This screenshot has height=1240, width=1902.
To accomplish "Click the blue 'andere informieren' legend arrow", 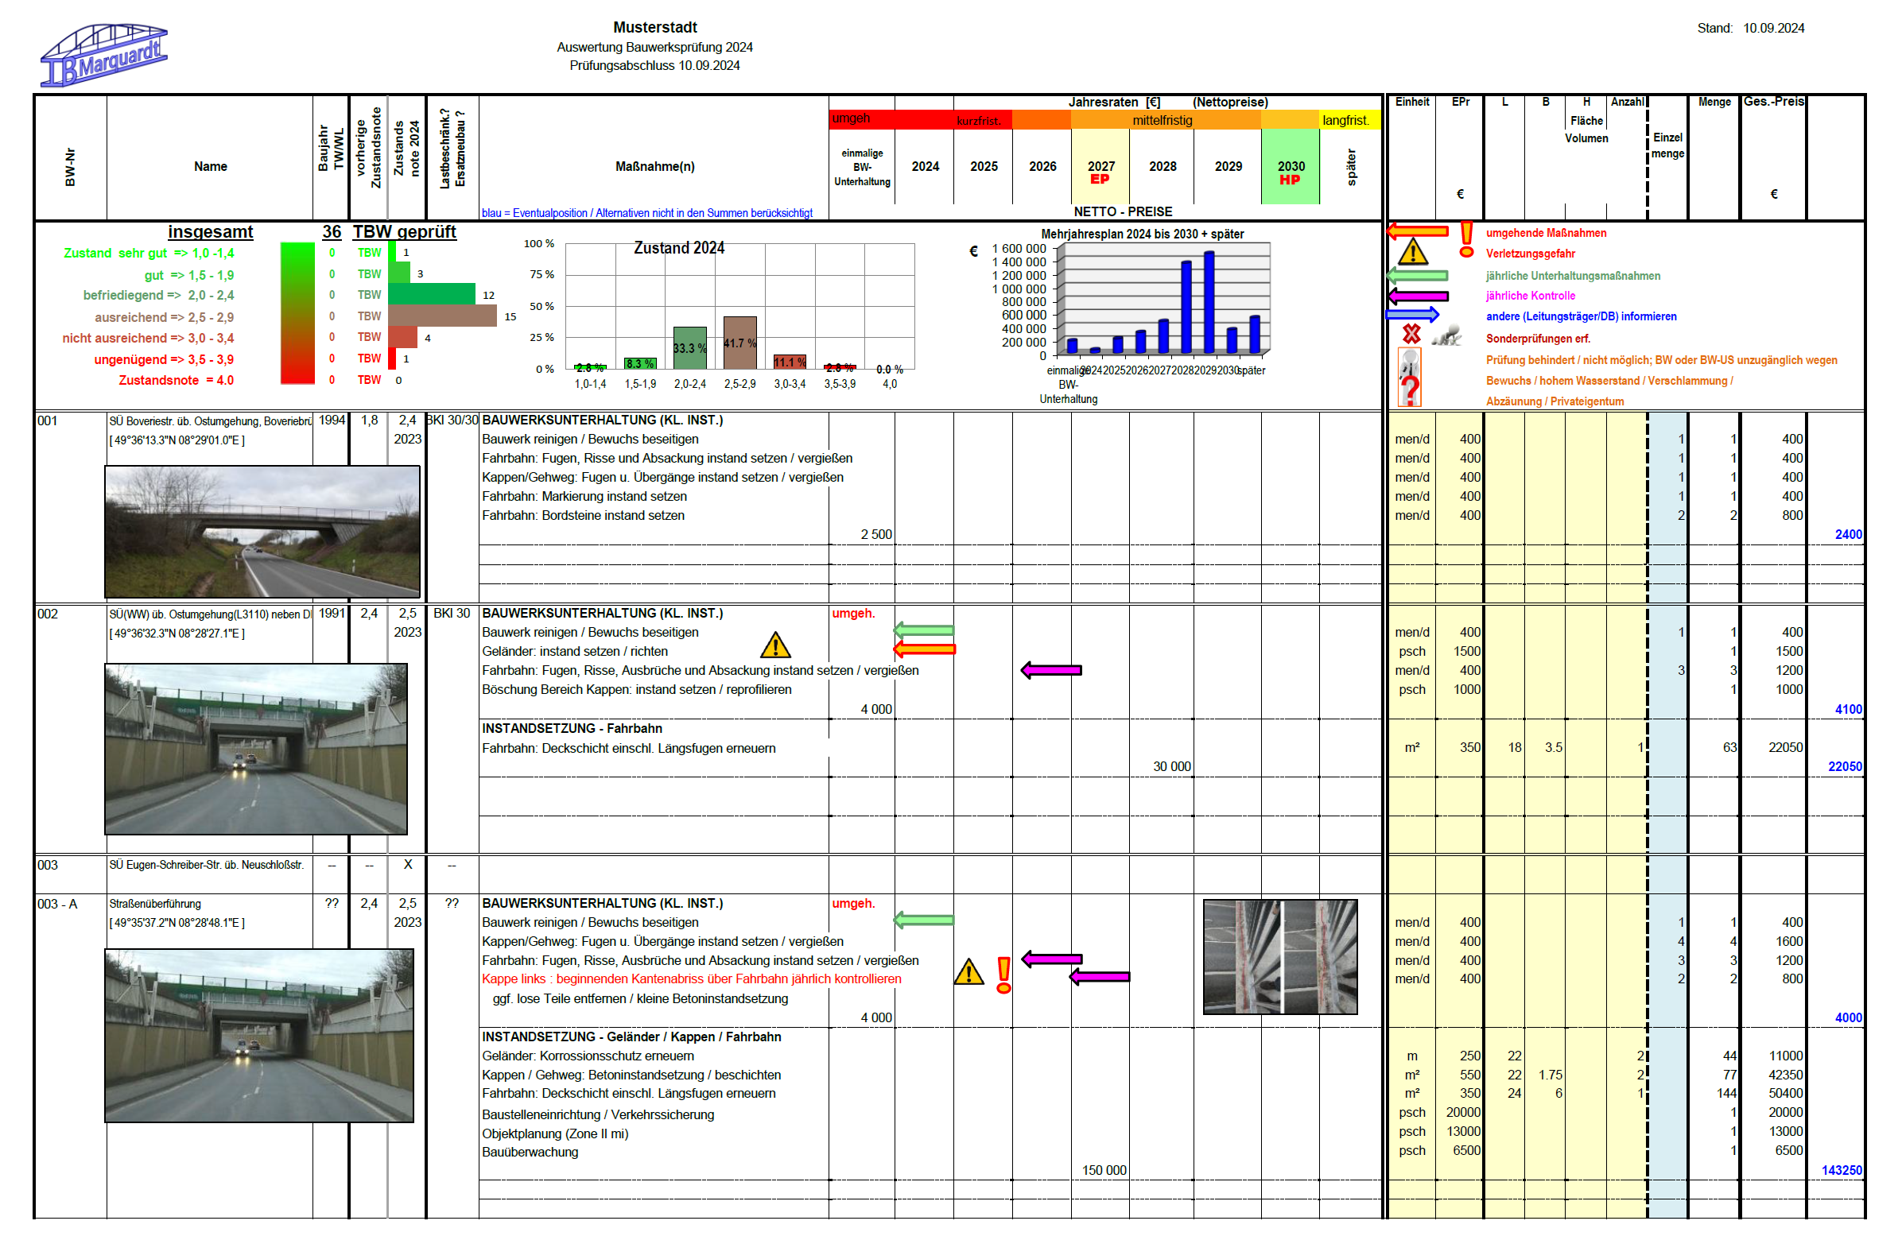I will [1412, 316].
